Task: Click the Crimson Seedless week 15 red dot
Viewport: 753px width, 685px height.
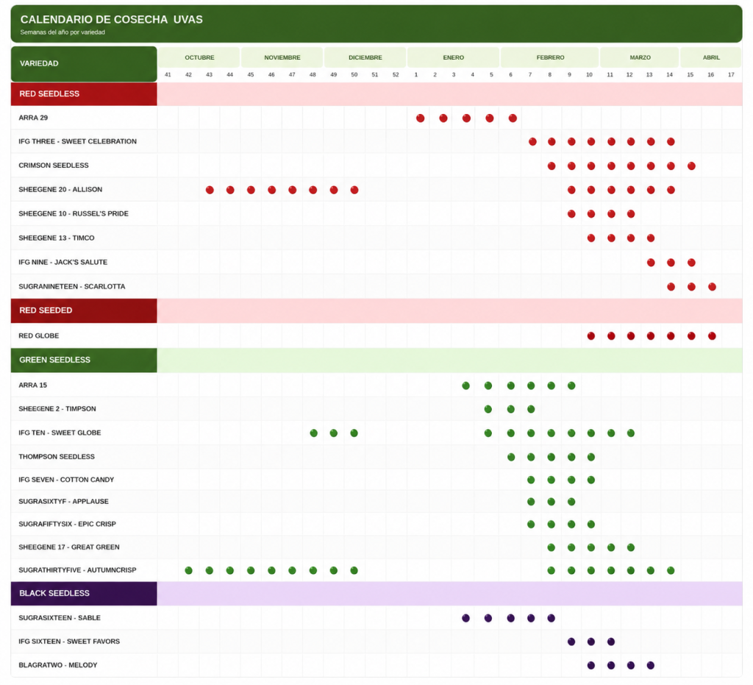Action: [x=691, y=166]
